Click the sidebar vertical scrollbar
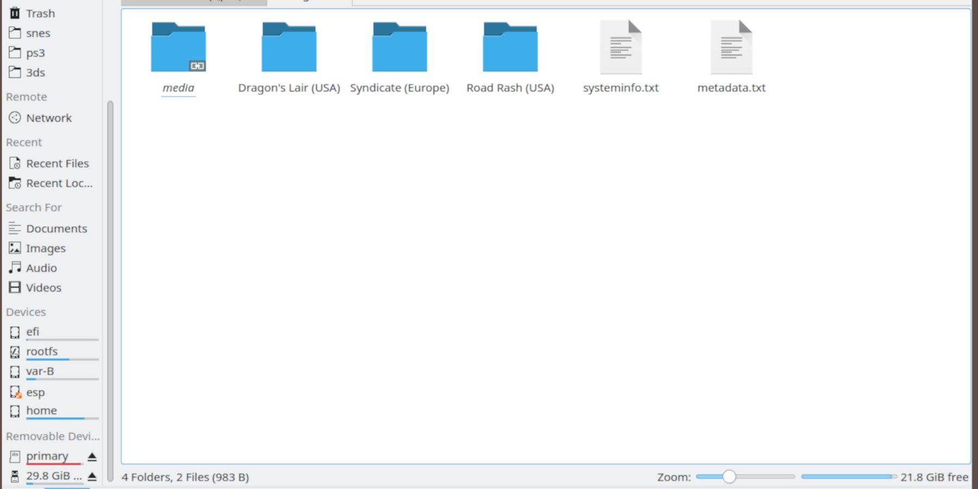Screen dimensions: 978x489 110,272
